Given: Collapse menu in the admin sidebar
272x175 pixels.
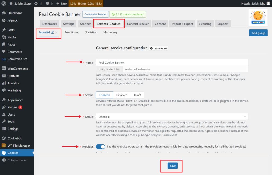Looking at the screenshot, I should tap(17, 160).
